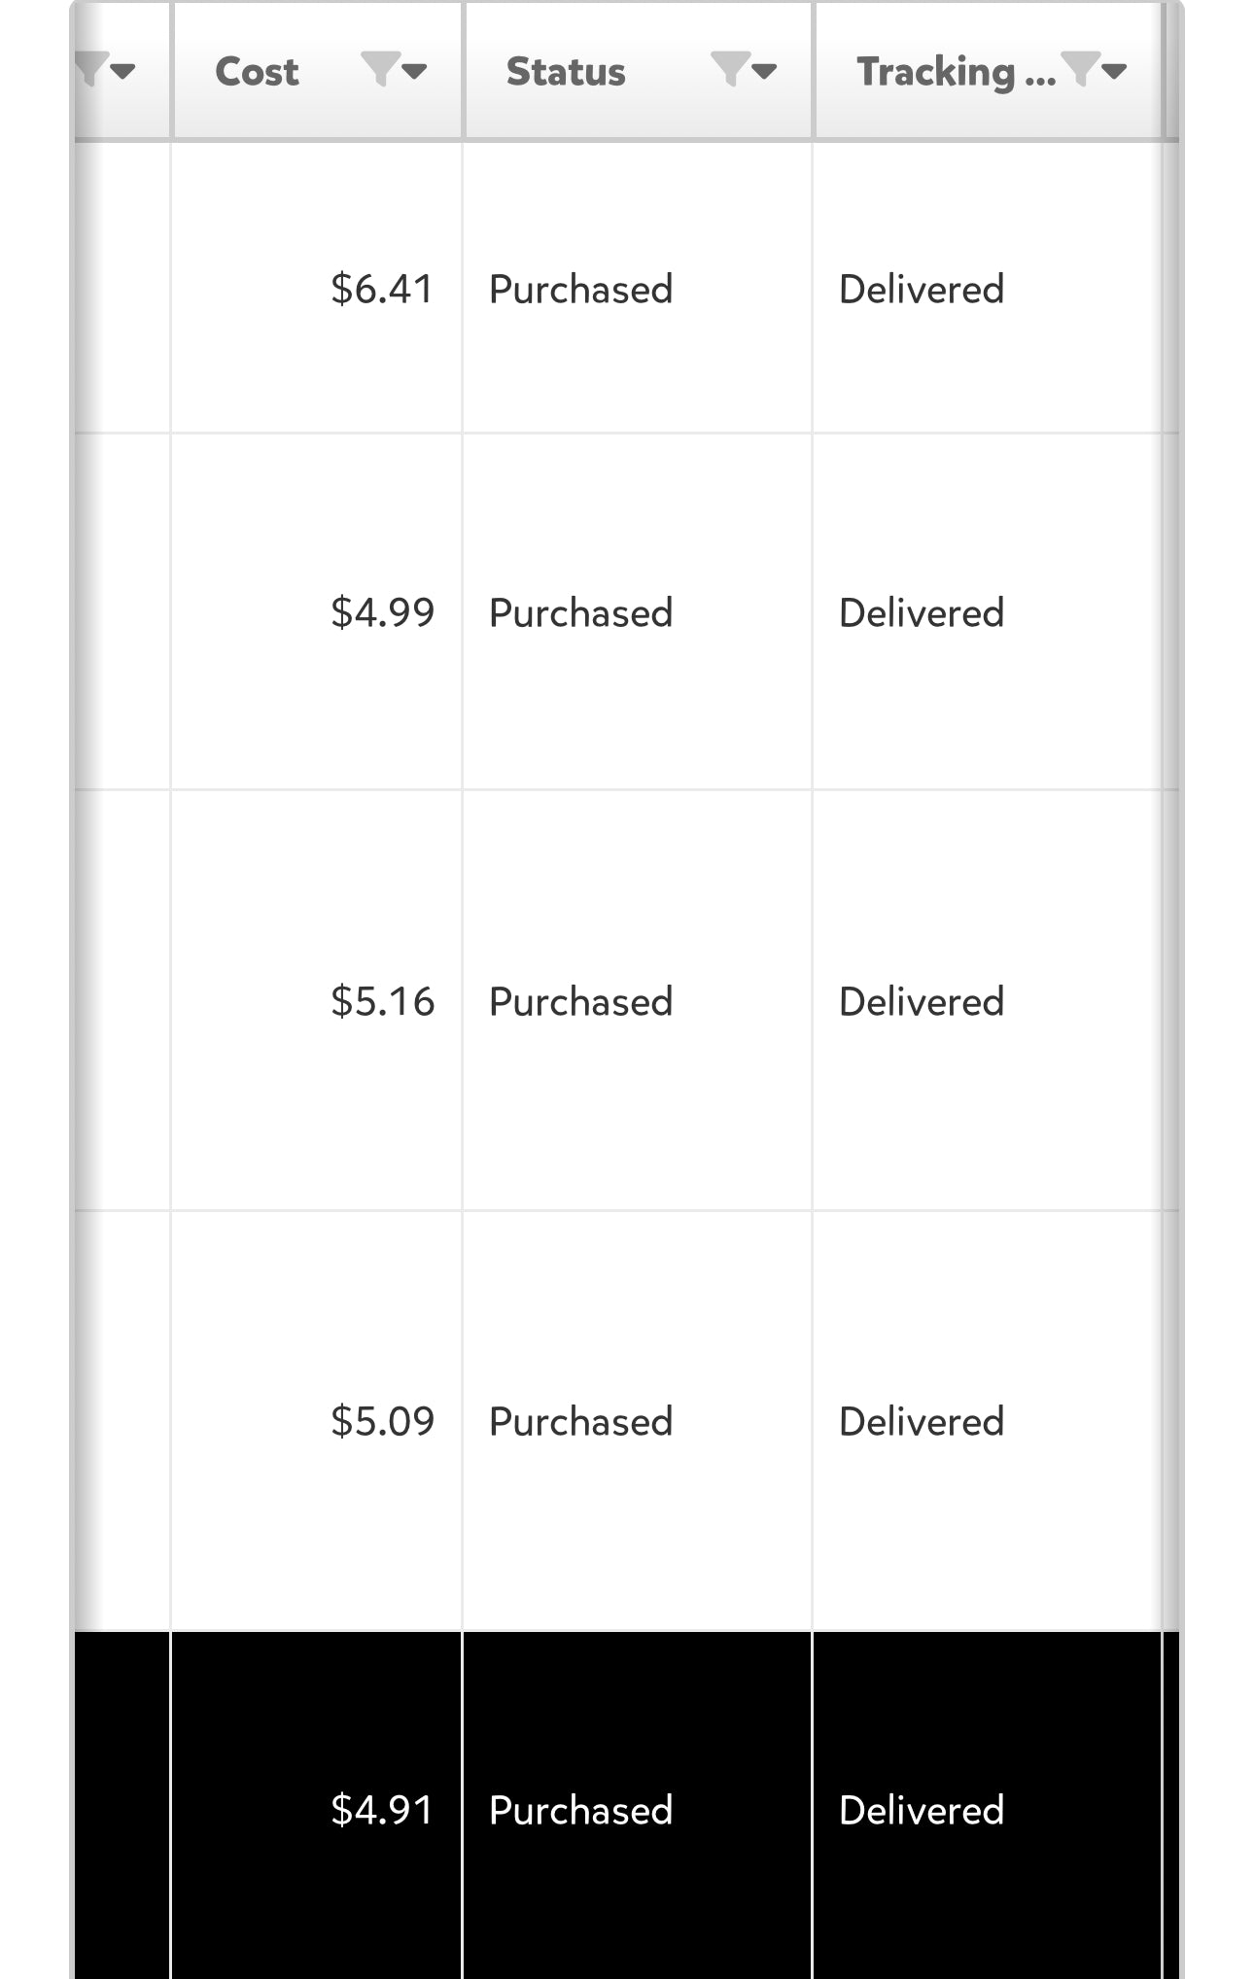1254x1979 pixels.
Task: Click Delivered in the highlighted $4.91 row
Action: coord(922,1811)
